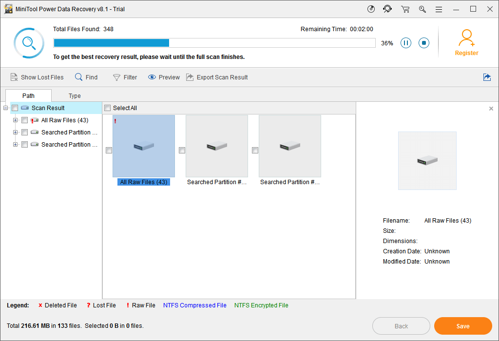499x341 pixels.
Task: Click the share icon at toolbar right
Action: (487, 77)
